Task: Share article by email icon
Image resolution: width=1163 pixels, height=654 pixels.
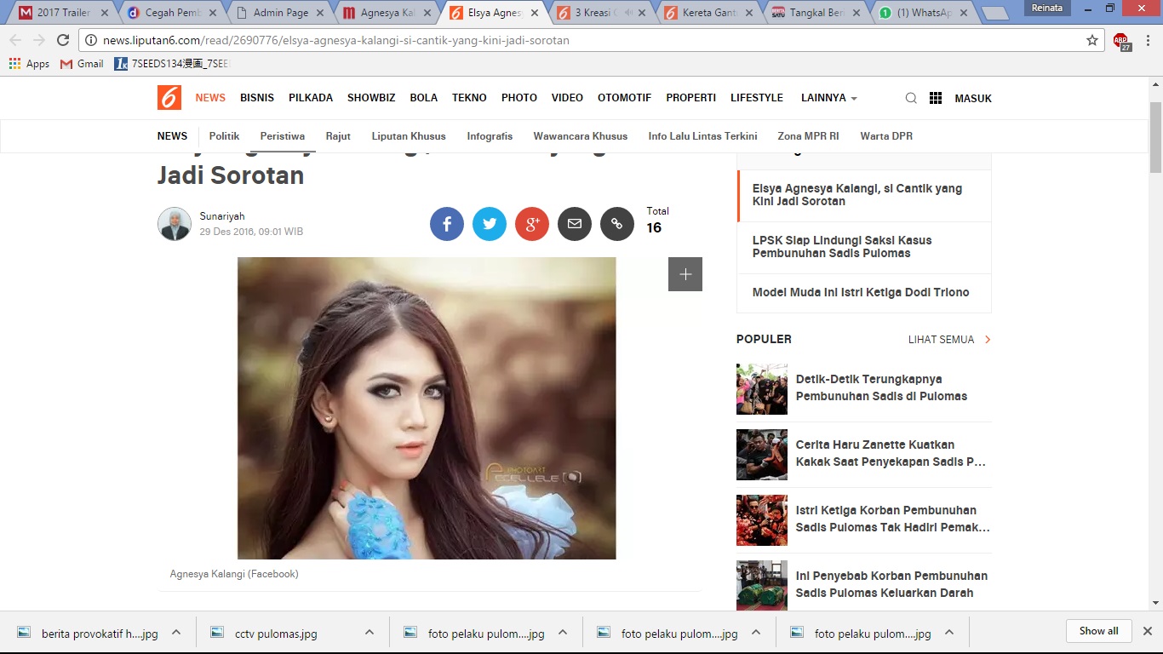Action: [x=575, y=224]
